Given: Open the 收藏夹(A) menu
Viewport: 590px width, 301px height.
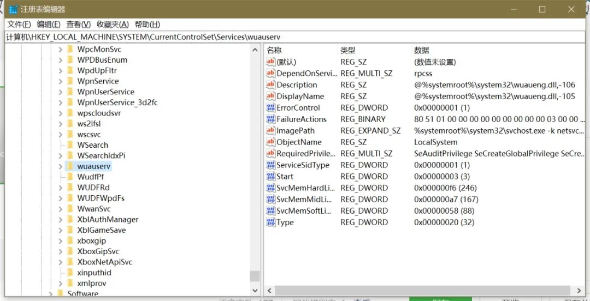Looking at the screenshot, I should pos(113,25).
